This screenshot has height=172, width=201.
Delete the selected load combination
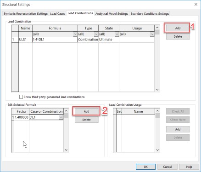point(178,36)
